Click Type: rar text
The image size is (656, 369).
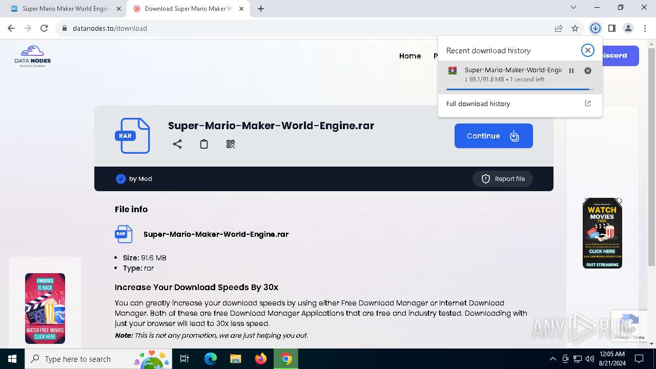coord(138,268)
